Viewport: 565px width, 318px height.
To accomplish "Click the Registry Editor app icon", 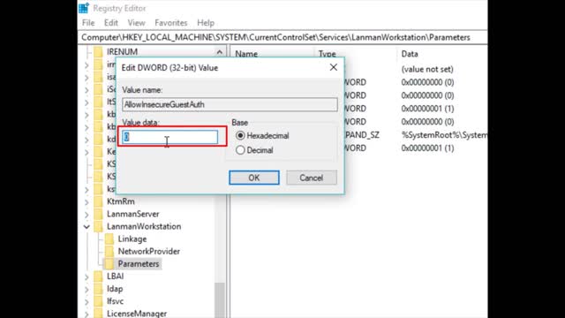I will click(x=84, y=8).
